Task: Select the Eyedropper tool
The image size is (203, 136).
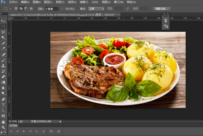Action: pos(3,49)
